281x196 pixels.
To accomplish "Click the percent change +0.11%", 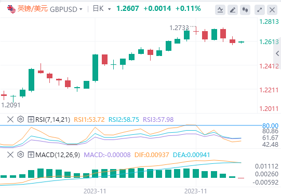I will (x=188, y=9).
